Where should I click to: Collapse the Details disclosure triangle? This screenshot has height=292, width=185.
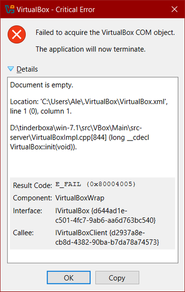tap(11, 69)
